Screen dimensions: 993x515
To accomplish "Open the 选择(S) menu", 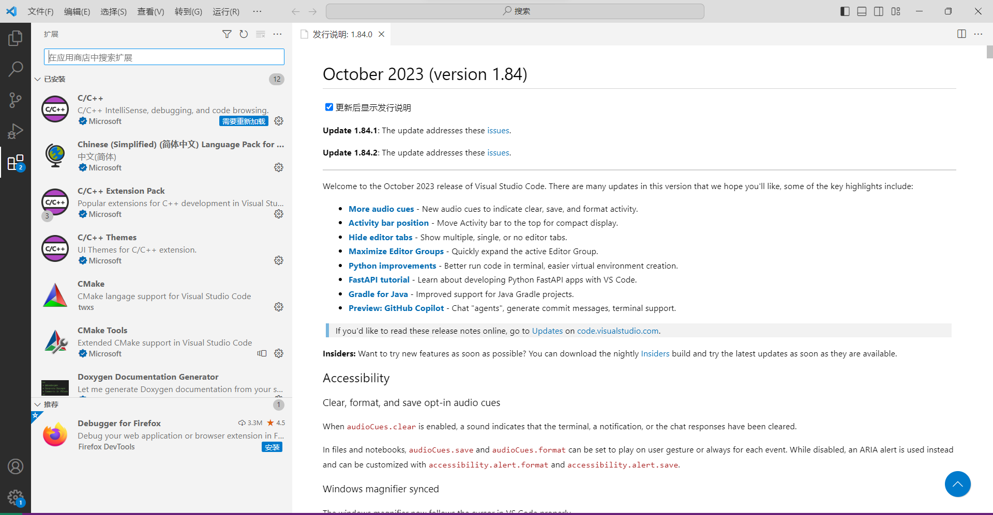I will tap(113, 11).
